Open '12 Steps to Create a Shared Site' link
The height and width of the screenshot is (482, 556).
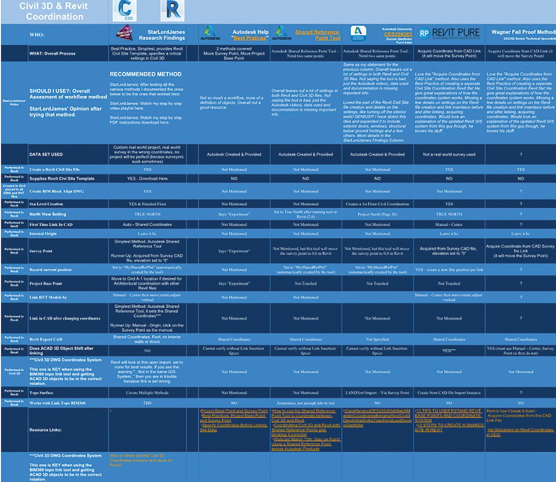tap(449, 427)
